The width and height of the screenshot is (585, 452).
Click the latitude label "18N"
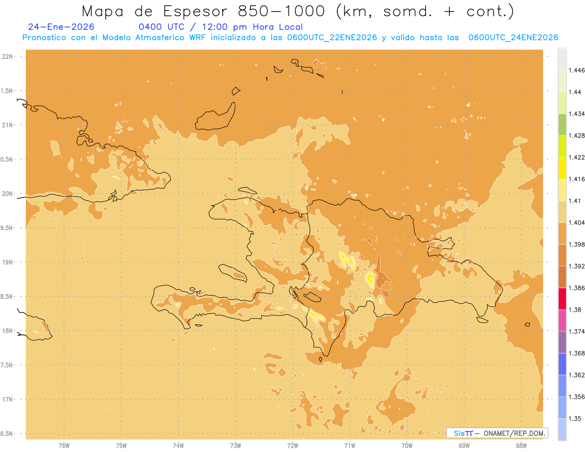pos(7,331)
